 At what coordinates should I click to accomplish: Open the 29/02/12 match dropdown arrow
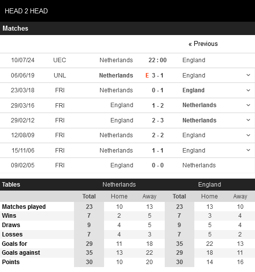coord(248,120)
